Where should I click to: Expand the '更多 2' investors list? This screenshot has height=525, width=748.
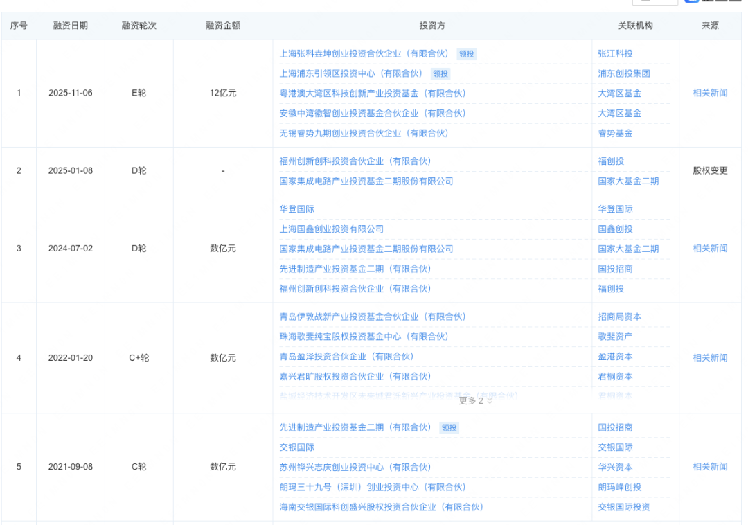pyautogui.click(x=475, y=400)
